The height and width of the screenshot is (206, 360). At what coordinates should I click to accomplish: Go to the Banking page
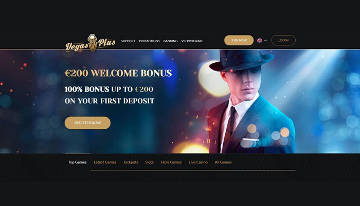click(x=170, y=41)
